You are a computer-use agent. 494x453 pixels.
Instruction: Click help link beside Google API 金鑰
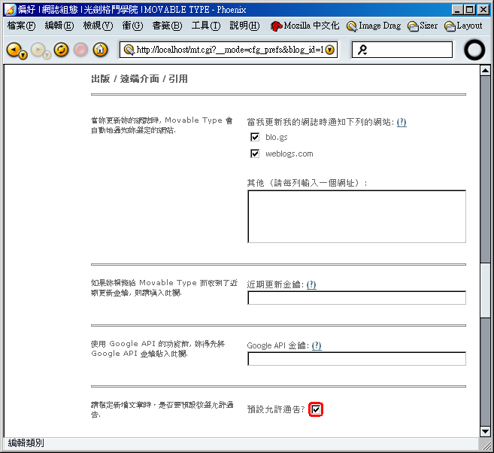[x=317, y=345]
